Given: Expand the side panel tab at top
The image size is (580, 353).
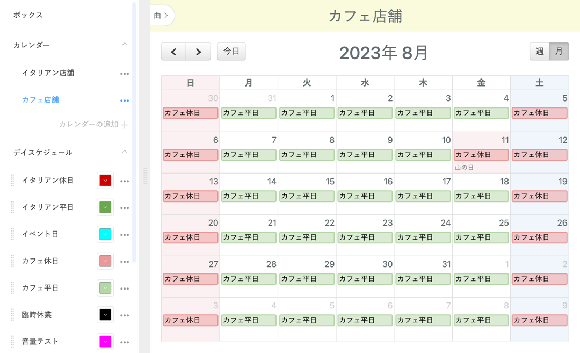Looking at the screenshot, I should [x=162, y=16].
